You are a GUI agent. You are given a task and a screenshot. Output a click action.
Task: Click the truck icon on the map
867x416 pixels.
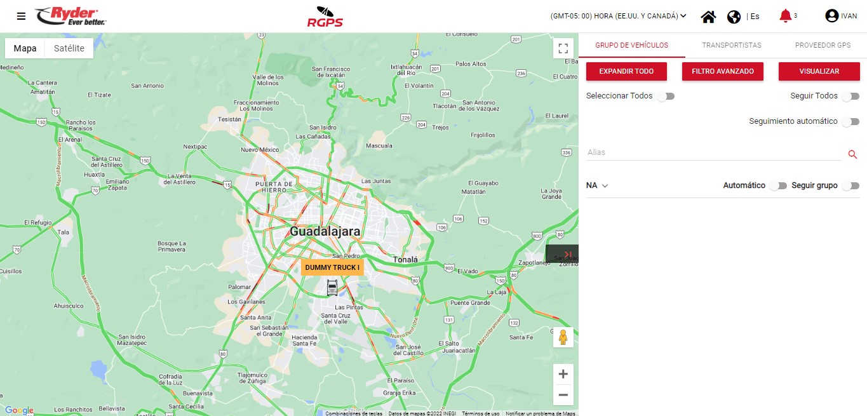click(x=332, y=288)
